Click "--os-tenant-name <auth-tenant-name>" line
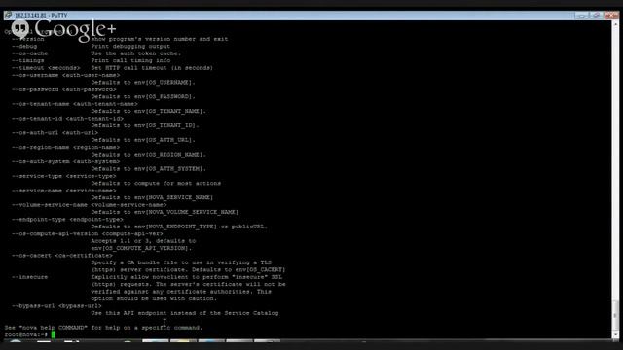 [75, 104]
